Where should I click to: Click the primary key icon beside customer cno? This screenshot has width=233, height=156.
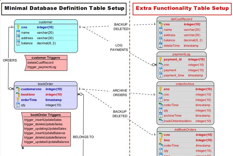[x=18, y=27]
